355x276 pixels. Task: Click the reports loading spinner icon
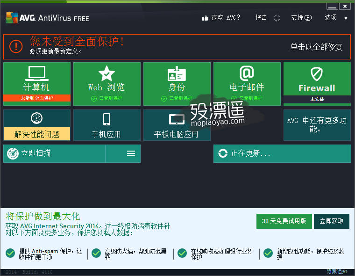pyautogui.click(x=277, y=18)
